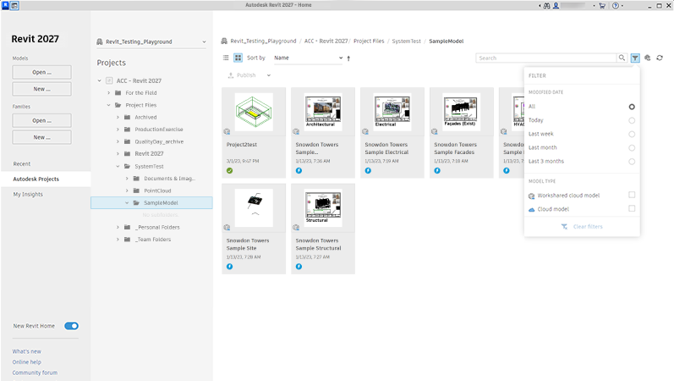Click New under Models
Viewport: 674px width, 381px height.
[41, 89]
